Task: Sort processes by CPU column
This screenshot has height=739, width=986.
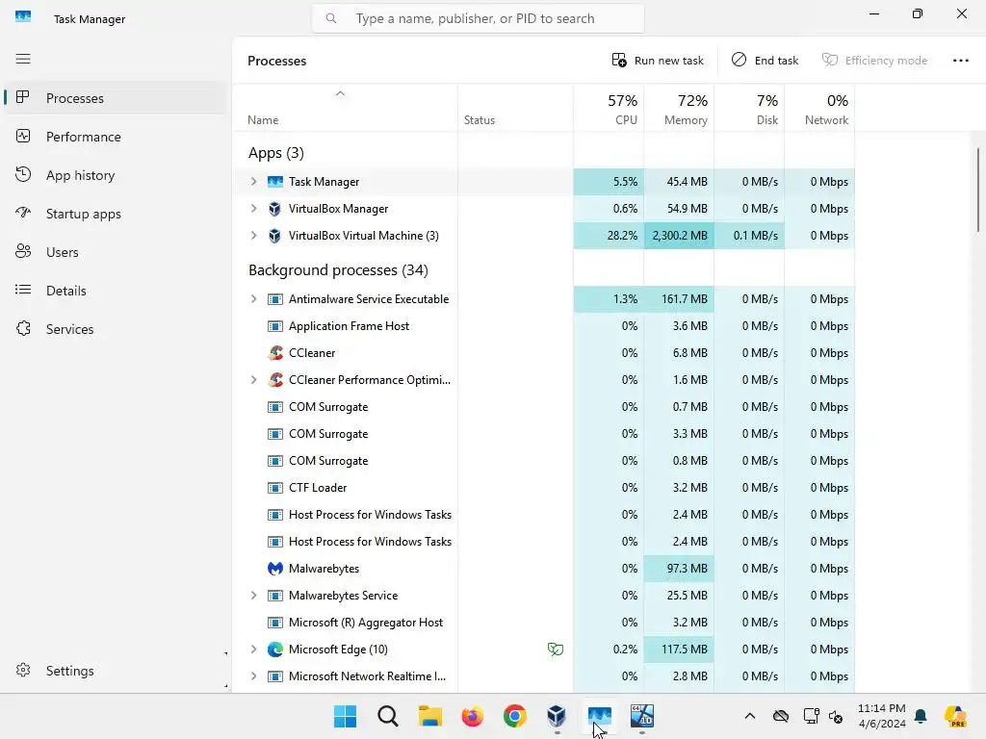Action: [x=609, y=108]
